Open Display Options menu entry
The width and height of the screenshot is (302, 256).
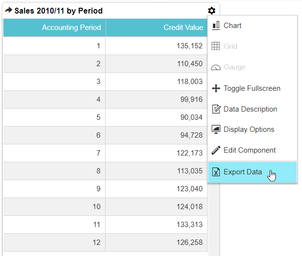pos(252,129)
